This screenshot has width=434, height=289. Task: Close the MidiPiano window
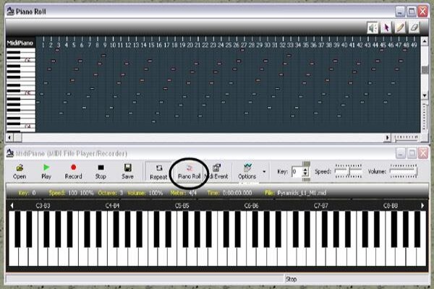click(423, 153)
